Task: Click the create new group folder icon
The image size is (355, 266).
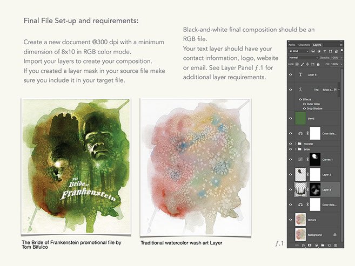Action: (x=322, y=245)
